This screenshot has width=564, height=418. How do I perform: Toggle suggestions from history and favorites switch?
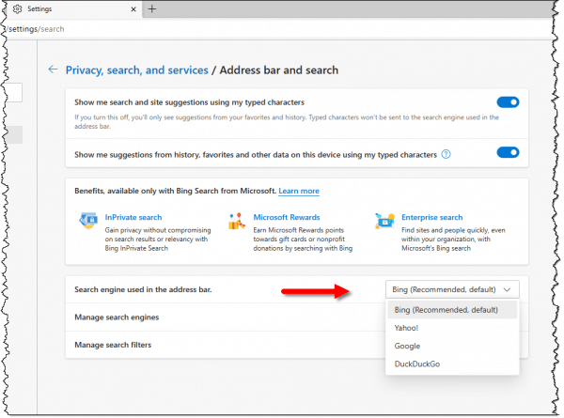point(508,152)
